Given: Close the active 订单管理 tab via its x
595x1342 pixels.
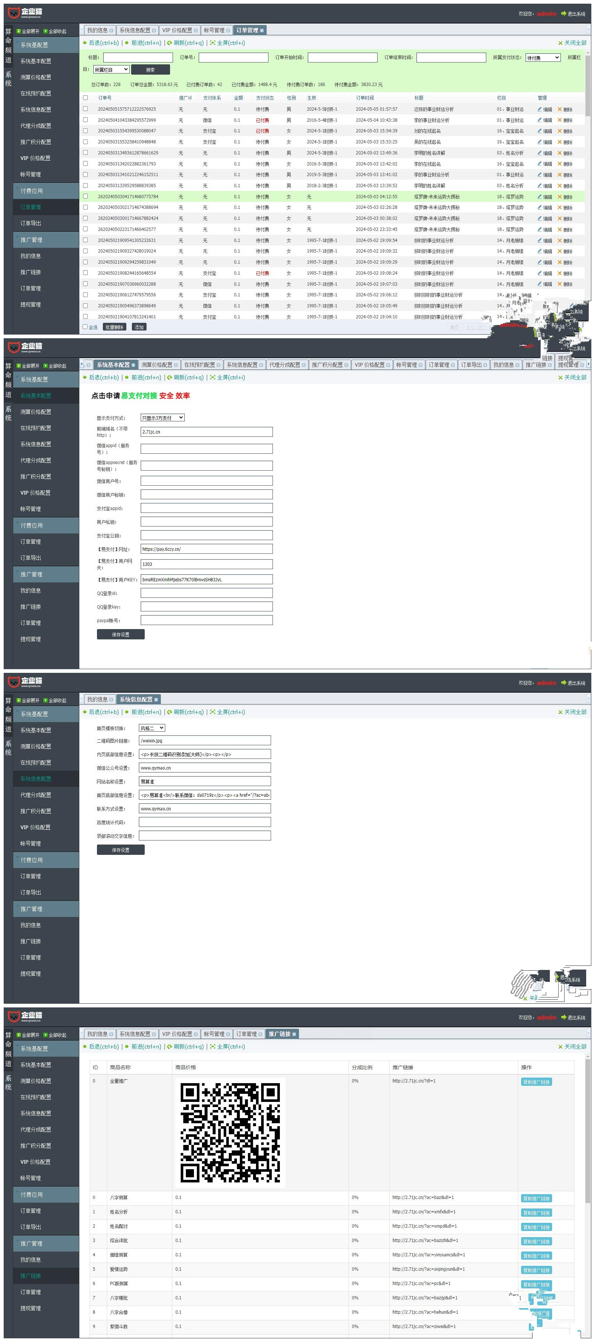Looking at the screenshot, I should [262, 31].
